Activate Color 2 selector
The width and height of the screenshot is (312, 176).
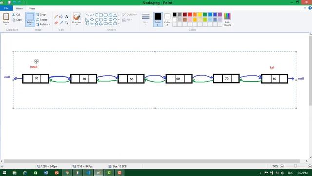167,20
